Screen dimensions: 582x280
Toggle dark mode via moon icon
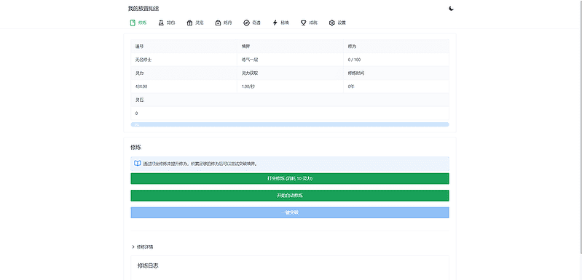(451, 9)
